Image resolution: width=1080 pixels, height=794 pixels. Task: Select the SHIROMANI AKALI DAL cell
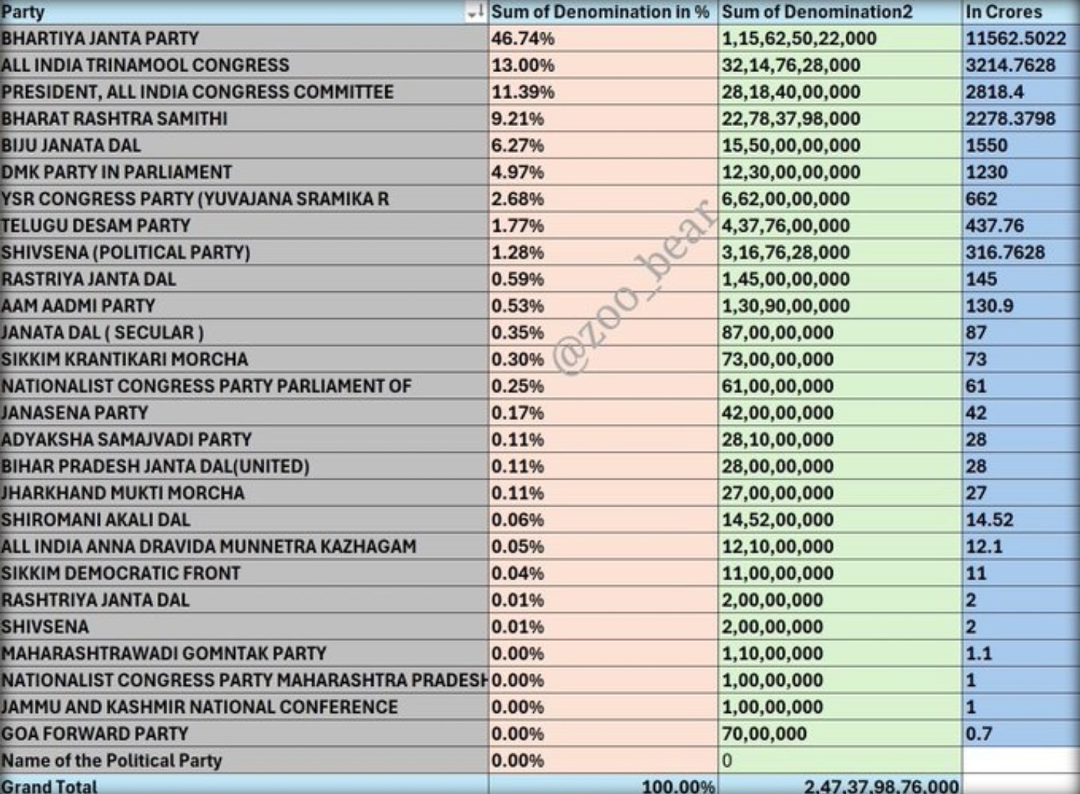95,520
